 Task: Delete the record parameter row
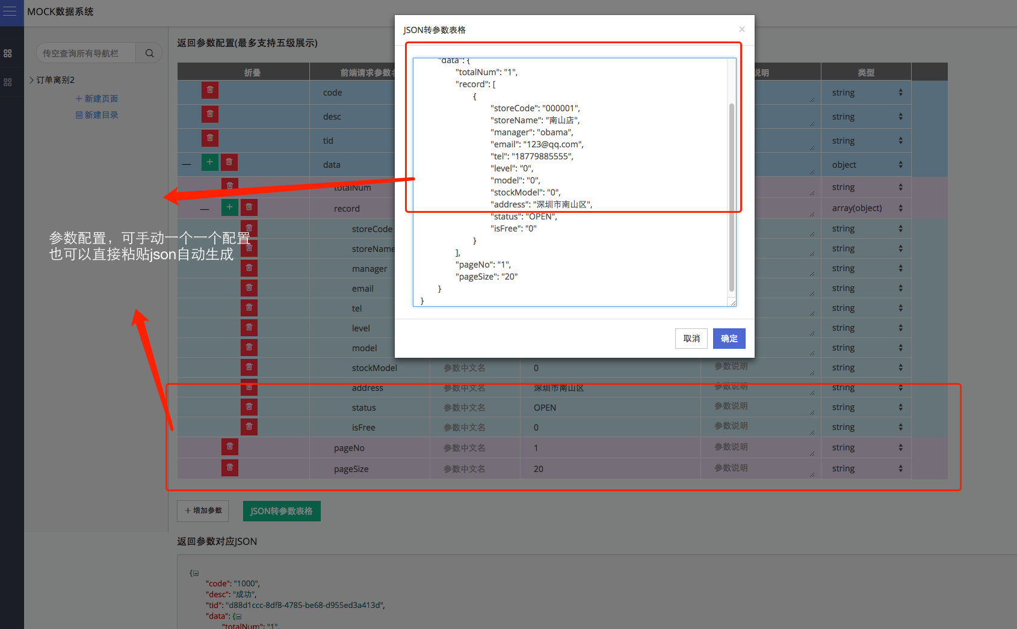pos(249,207)
